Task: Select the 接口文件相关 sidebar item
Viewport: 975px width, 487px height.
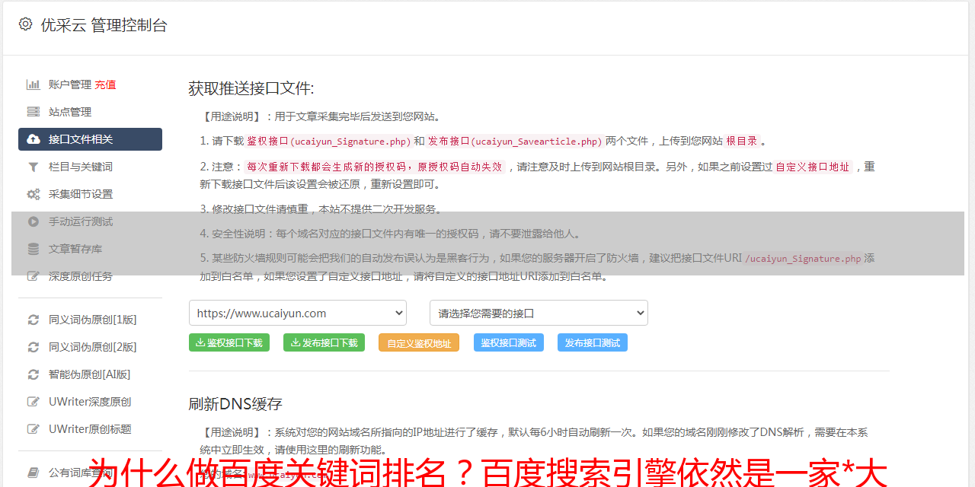Action: coord(90,139)
